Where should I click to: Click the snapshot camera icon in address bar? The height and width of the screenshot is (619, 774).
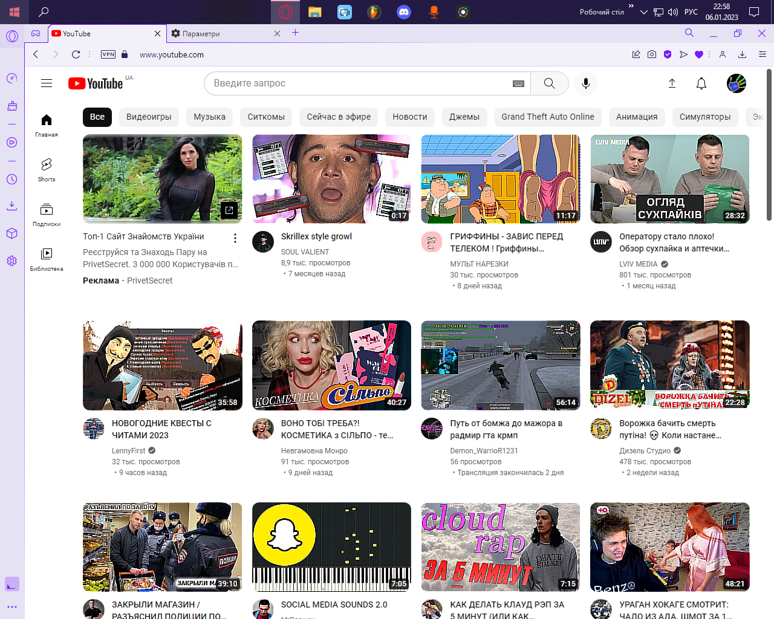click(x=652, y=54)
